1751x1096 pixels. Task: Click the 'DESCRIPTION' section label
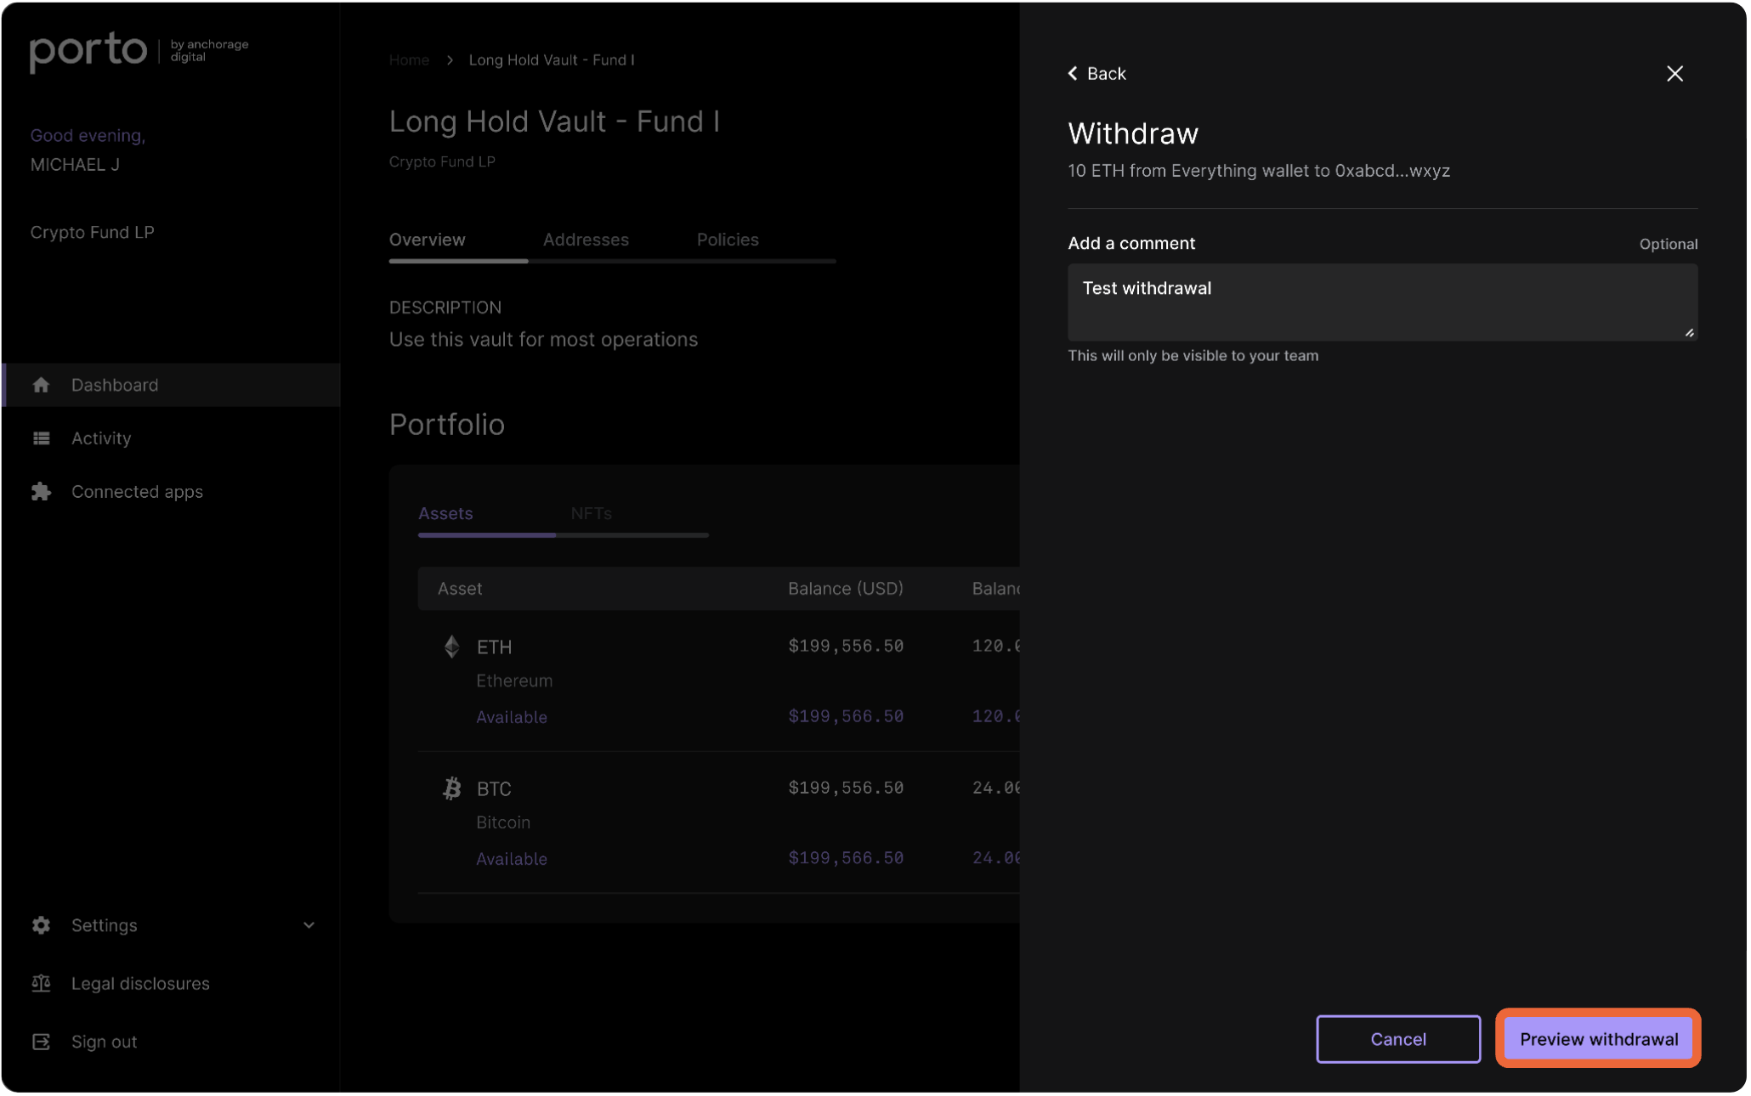pyautogui.click(x=445, y=308)
